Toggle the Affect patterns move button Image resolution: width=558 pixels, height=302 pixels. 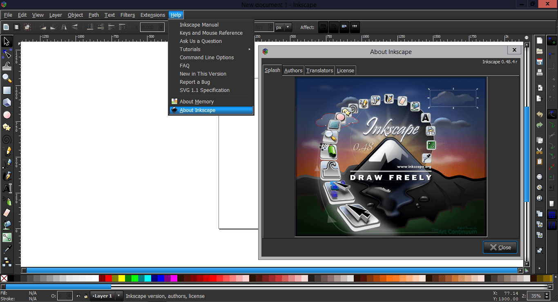pos(355,27)
